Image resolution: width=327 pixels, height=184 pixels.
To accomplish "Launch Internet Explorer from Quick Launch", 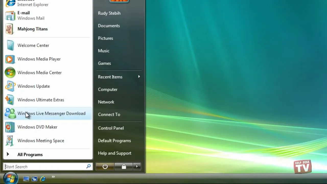I will point(43,179).
